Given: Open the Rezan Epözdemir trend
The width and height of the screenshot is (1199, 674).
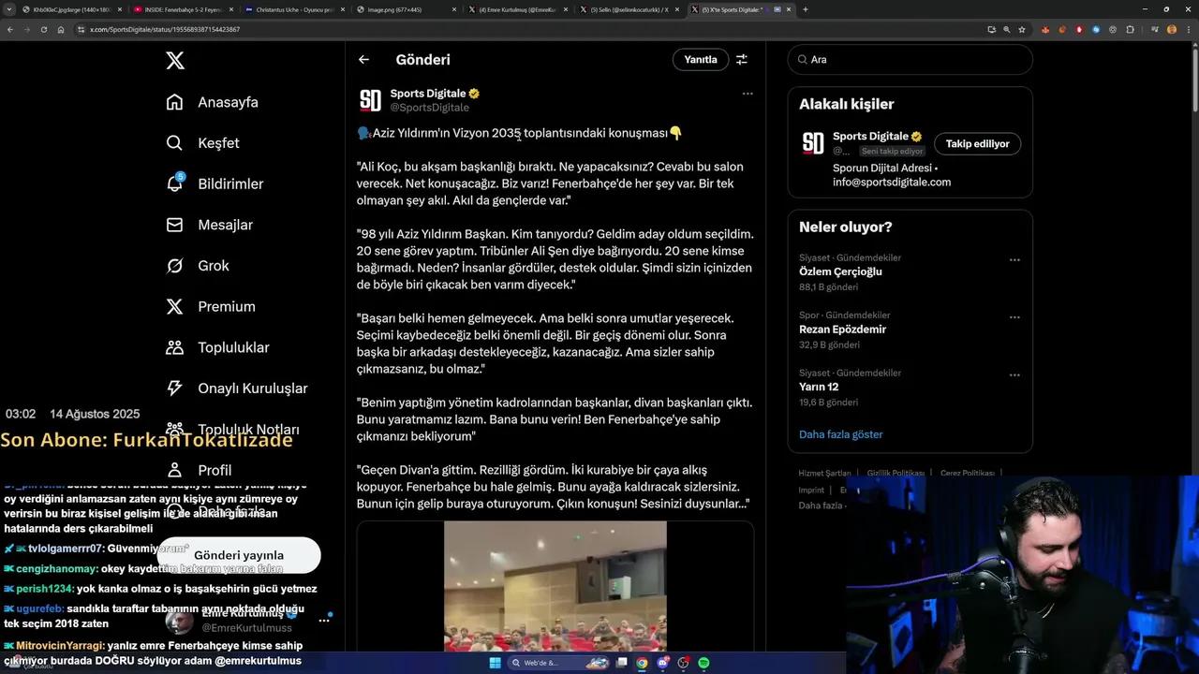Looking at the screenshot, I should (842, 330).
